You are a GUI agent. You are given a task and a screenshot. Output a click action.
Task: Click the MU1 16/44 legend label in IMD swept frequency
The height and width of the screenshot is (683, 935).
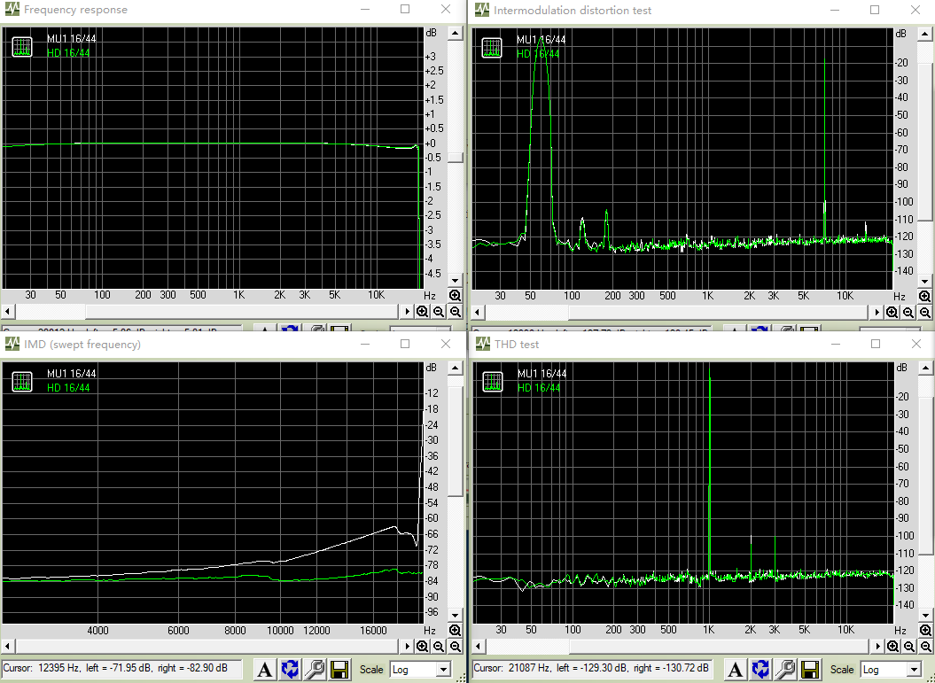click(70, 374)
